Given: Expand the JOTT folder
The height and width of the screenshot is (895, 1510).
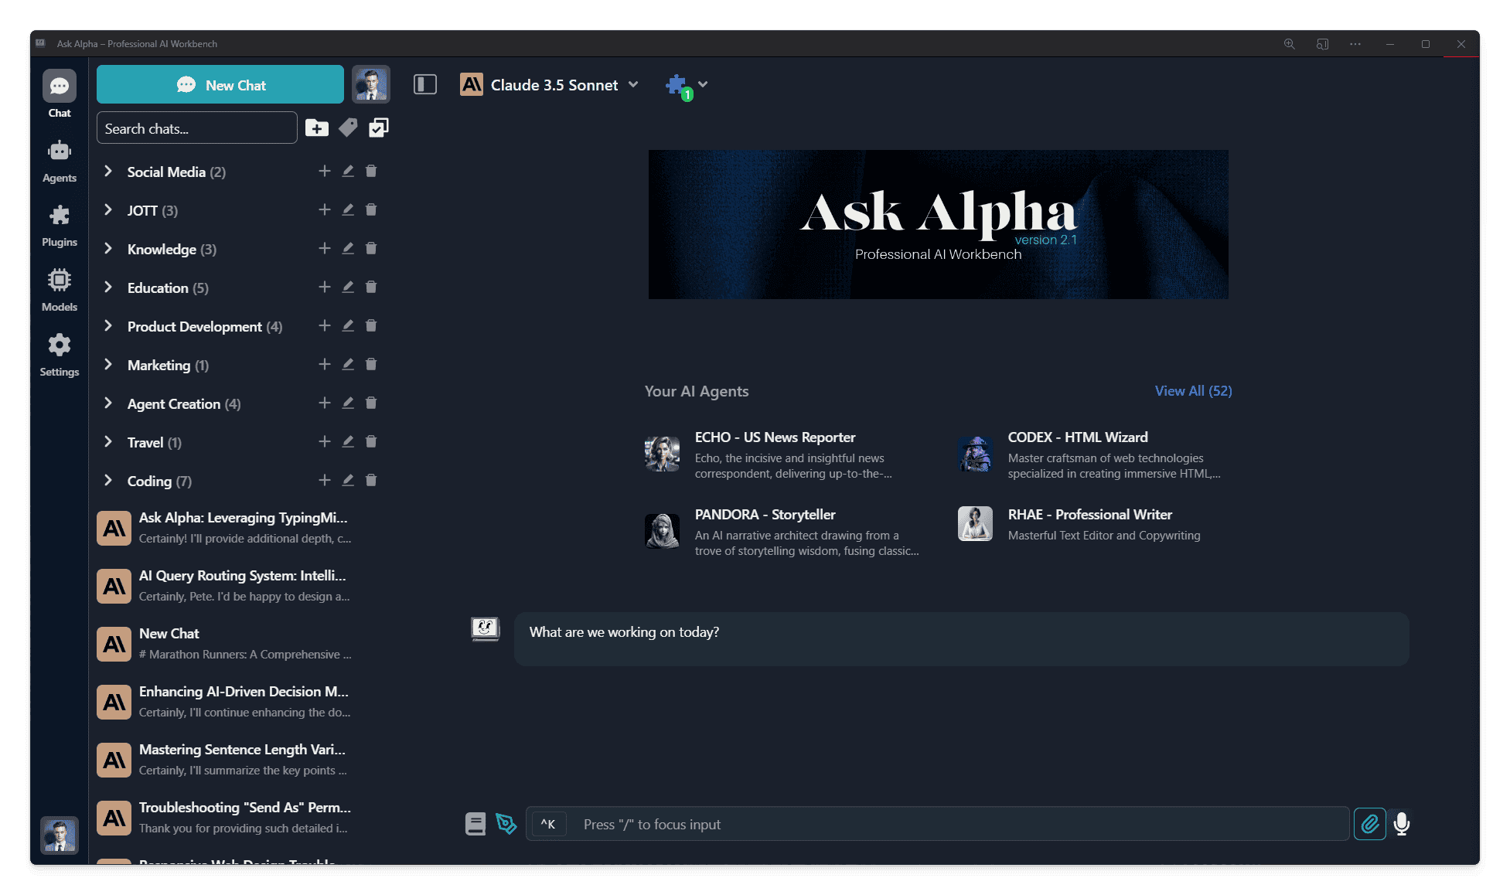Looking at the screenshot, I should click(x=108, y=209).
